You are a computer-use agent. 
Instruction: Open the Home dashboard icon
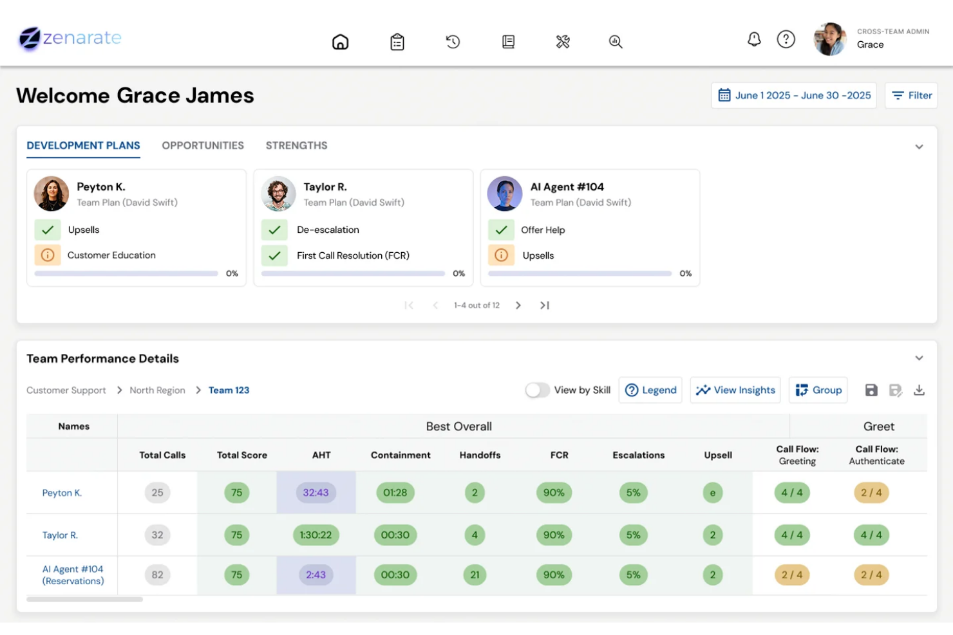[341, 41]
